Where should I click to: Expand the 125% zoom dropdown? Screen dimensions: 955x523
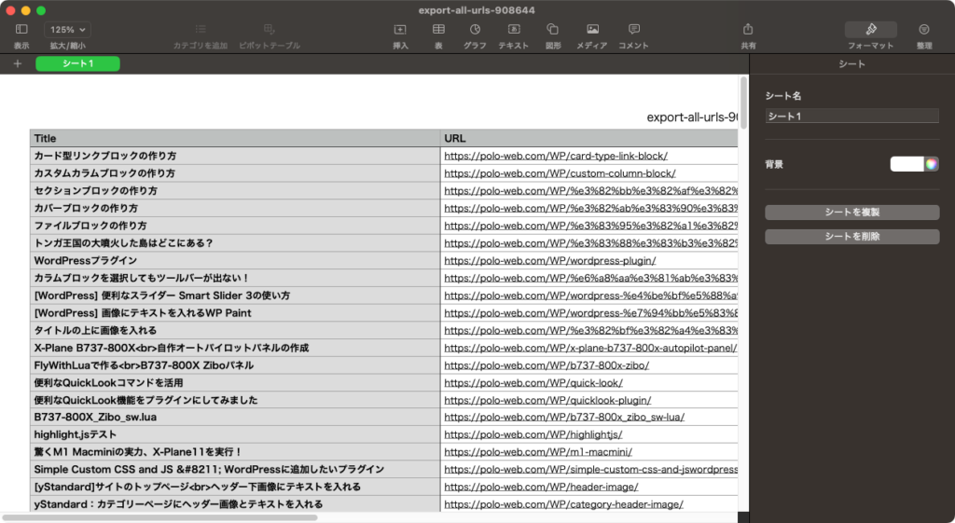[x=67, y=30]
